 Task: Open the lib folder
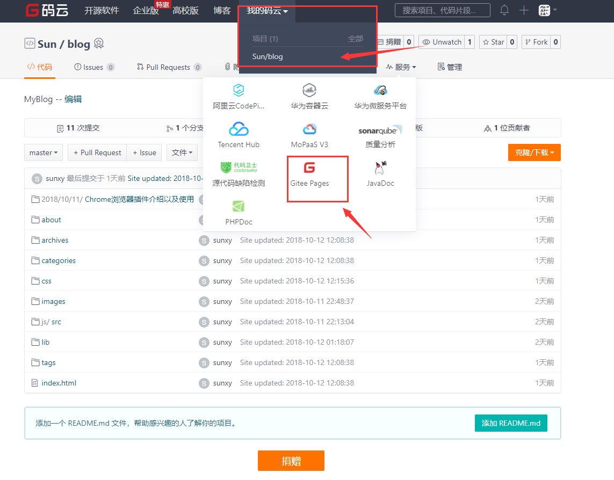coord(46,342)
